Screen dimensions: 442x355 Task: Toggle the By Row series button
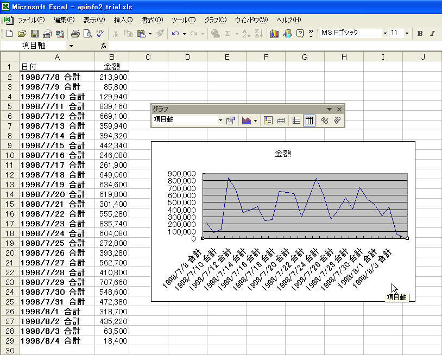(296, 121)
